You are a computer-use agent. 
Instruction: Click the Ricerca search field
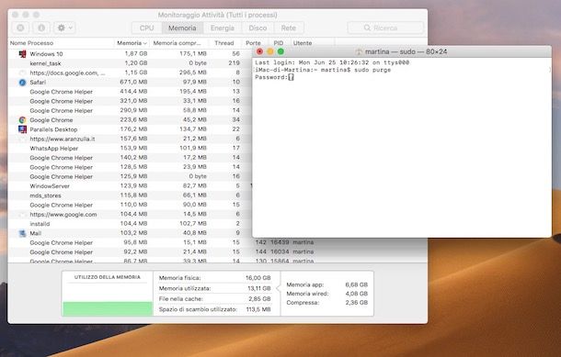pyautogui.click(x=385, y=28)
